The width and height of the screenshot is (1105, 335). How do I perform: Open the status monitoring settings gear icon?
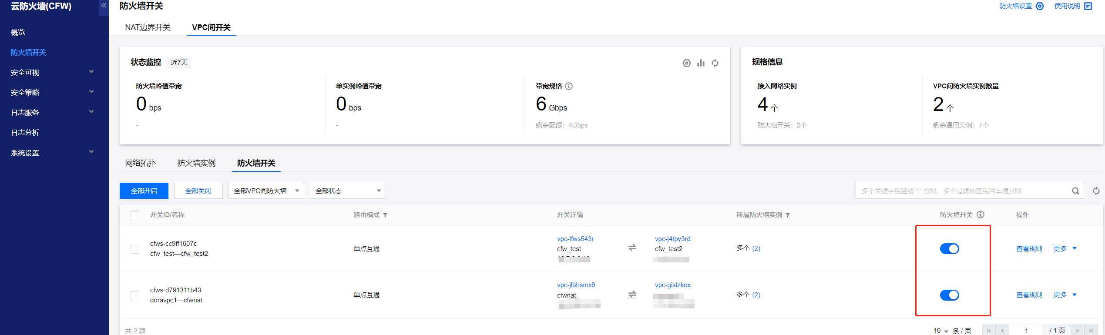[686, 63]
